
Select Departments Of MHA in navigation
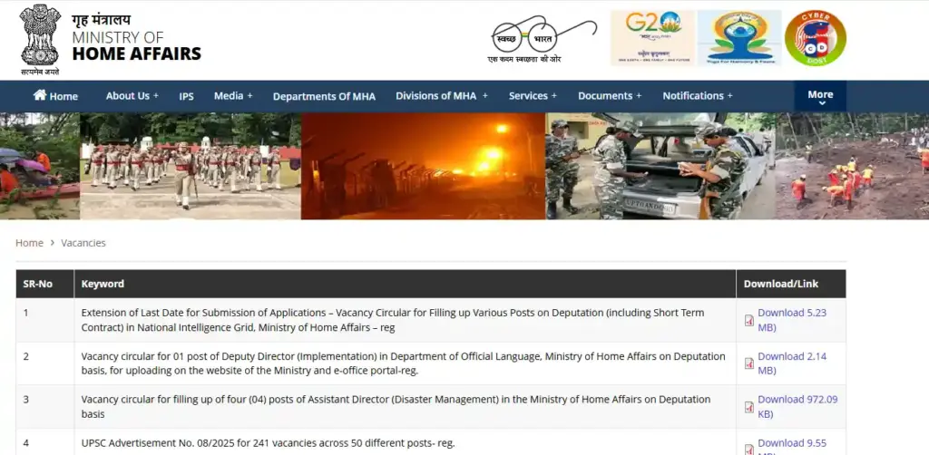[x=324, y=96]
